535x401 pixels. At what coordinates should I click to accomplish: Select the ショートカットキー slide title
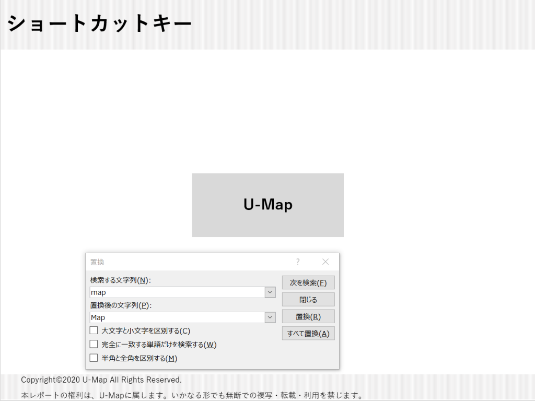100,24
